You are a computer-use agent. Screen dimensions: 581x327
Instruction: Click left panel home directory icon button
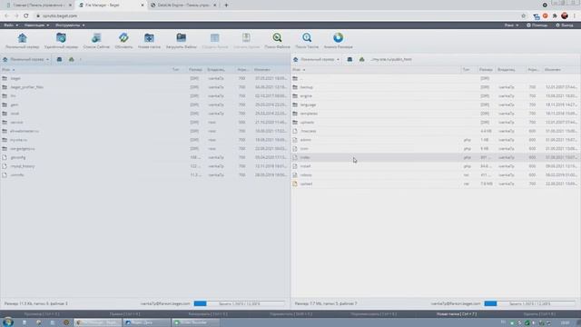[59, 59]
